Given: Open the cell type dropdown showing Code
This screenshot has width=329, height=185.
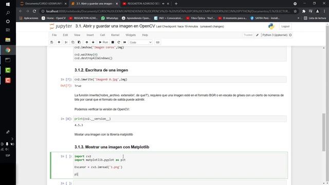Looking at the screenshot, I should pos(140,42).
